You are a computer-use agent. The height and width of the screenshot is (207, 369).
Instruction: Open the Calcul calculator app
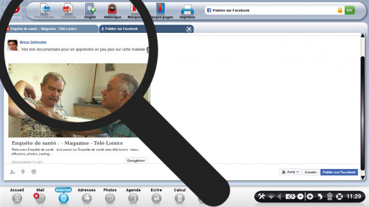point(179,196)
